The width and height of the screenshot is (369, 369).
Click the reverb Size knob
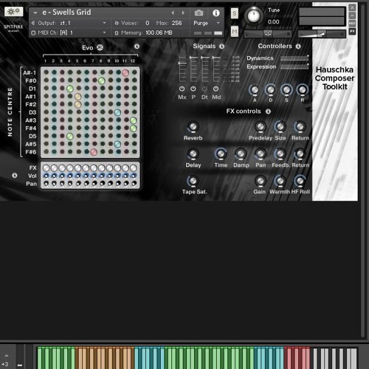(280, 127)
